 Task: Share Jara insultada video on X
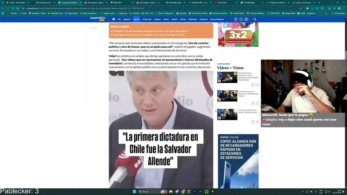click(257, 122)
